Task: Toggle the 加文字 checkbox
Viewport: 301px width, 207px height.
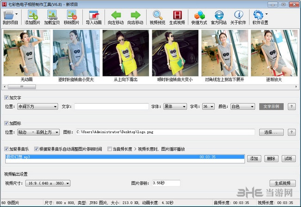Action: 6,98
